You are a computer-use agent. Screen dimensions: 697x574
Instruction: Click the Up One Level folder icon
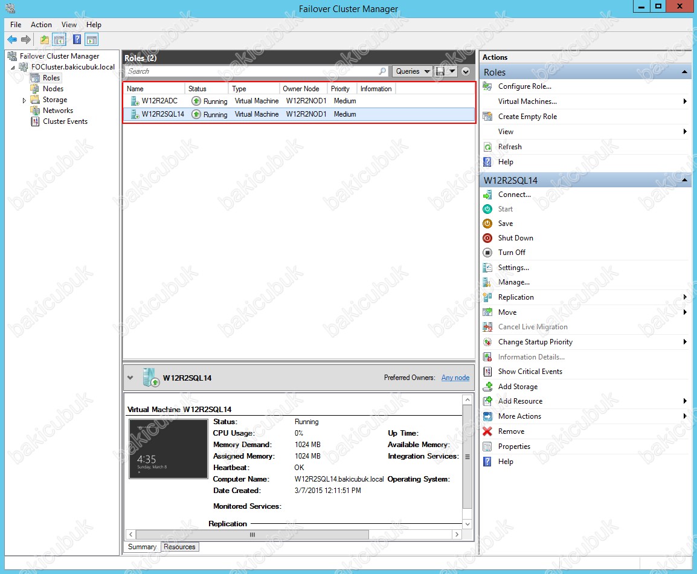point(45,40)
